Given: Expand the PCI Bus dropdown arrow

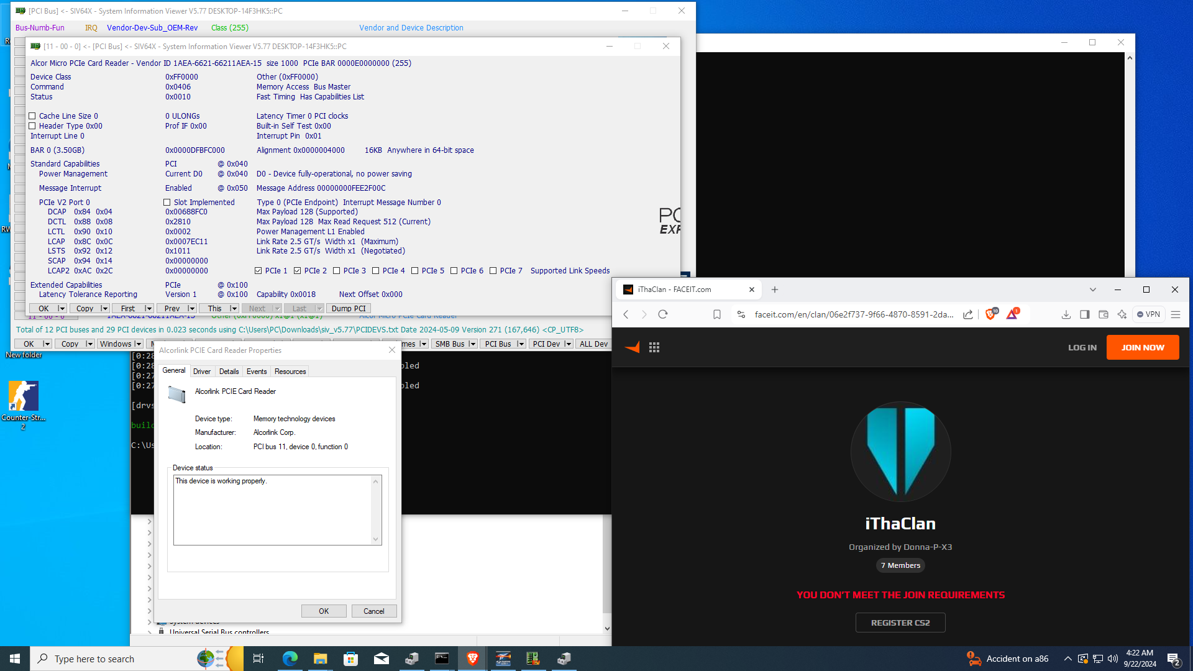Looking at the screenshot, I should [521, 344].
